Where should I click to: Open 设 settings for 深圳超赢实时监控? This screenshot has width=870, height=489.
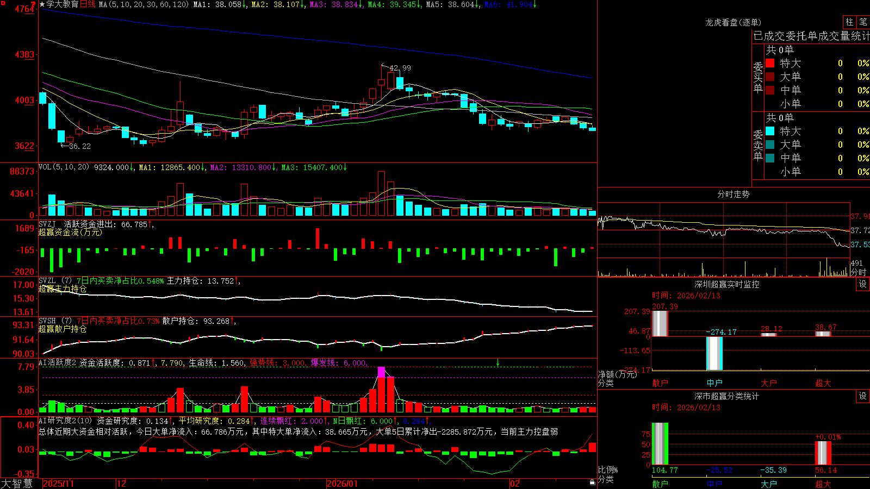[863, 284]
